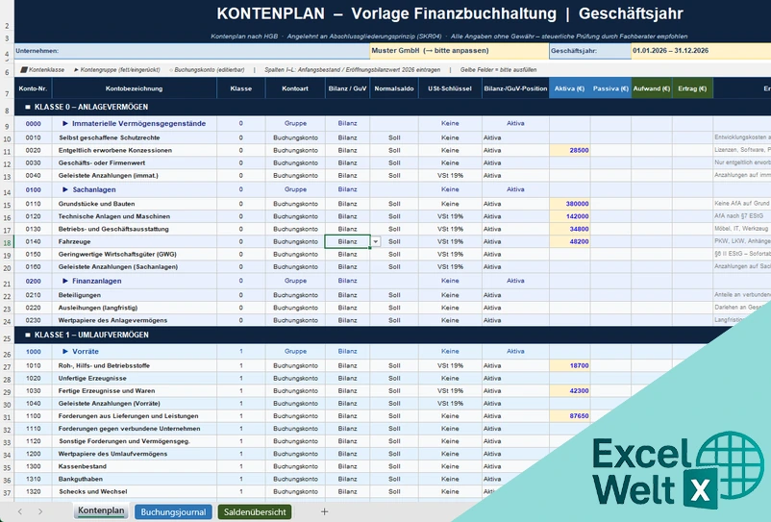Select Aktiva value 18700 for Betriebsstoffe
Image resolution: width=771 pixels, height=522 pixels.
coord(570,365)
